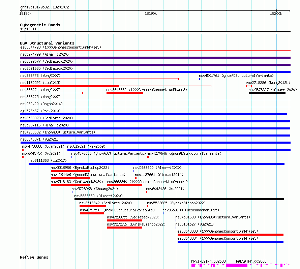Select the nsv819691 (Kim2009) blue bar
This screenshot has height=269, width=300.
179,150
